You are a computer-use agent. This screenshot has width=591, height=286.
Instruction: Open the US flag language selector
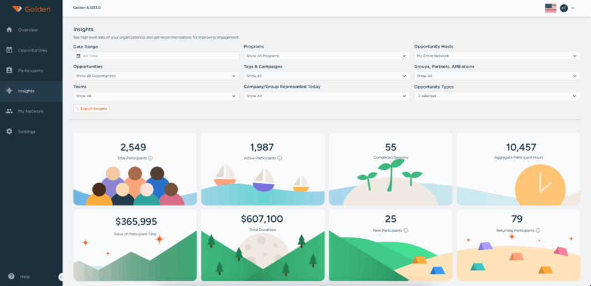[x=551, y=8]
